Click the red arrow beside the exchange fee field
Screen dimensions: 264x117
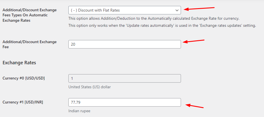194,41
